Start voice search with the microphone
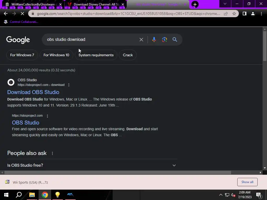267x200 pixels. tap(154, 40)
